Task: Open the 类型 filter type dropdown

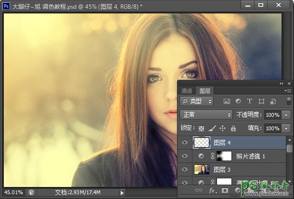Action: tap(197, 101)
